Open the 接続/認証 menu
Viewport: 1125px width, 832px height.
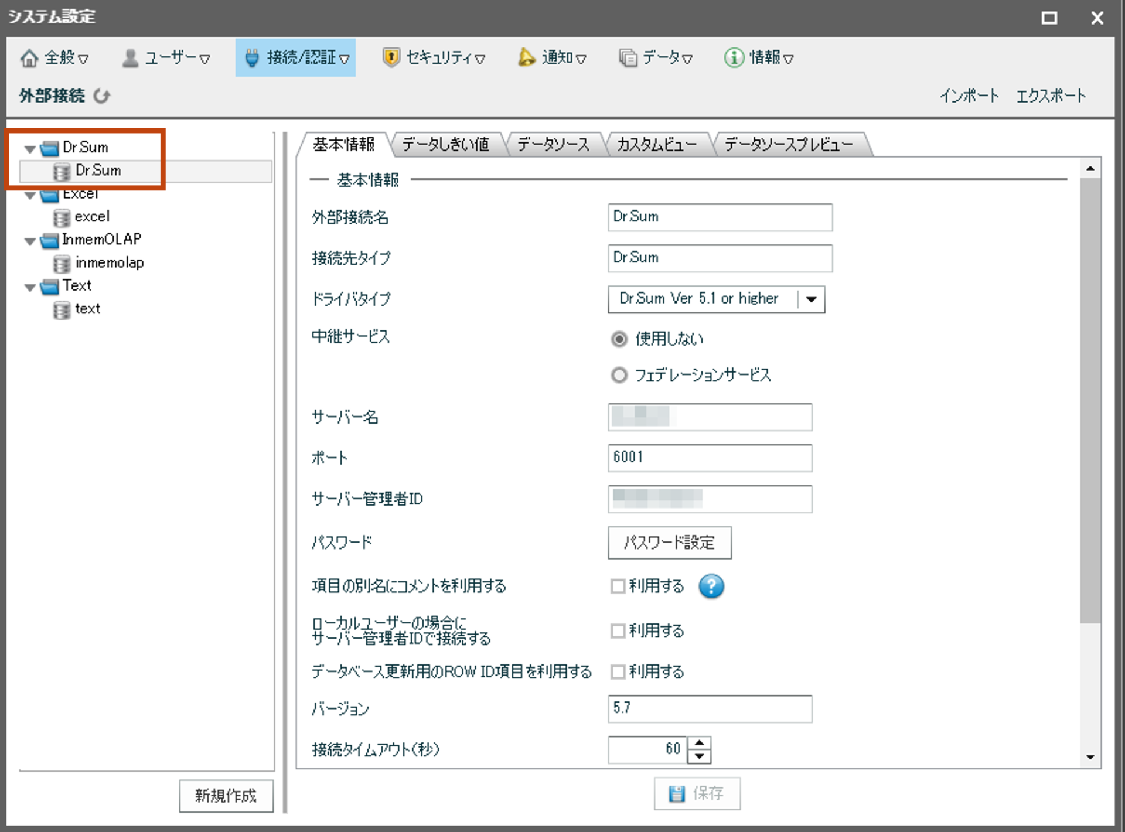point(296,57)
